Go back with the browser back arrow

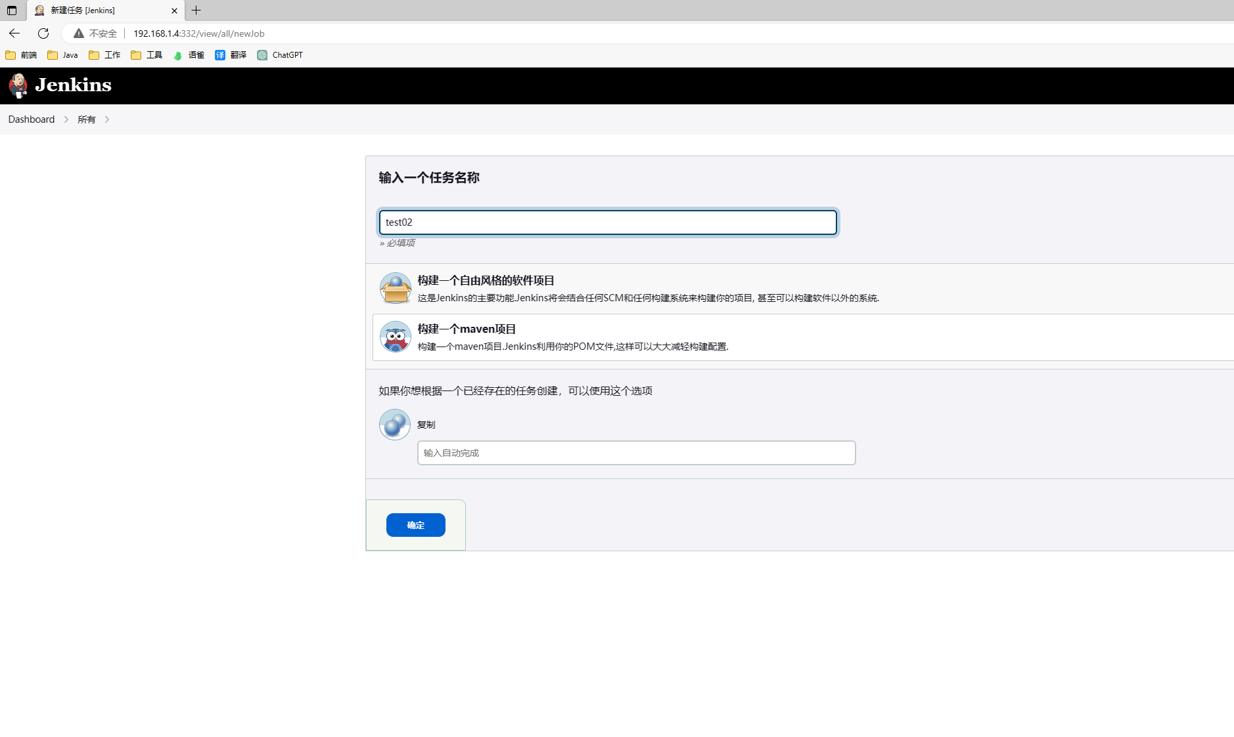click(14, 33)
